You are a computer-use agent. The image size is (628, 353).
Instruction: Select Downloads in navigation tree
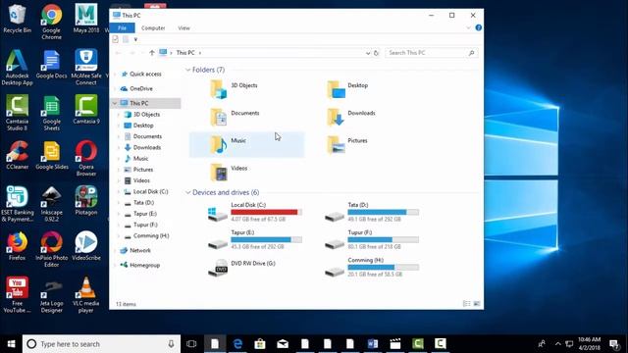146,147
